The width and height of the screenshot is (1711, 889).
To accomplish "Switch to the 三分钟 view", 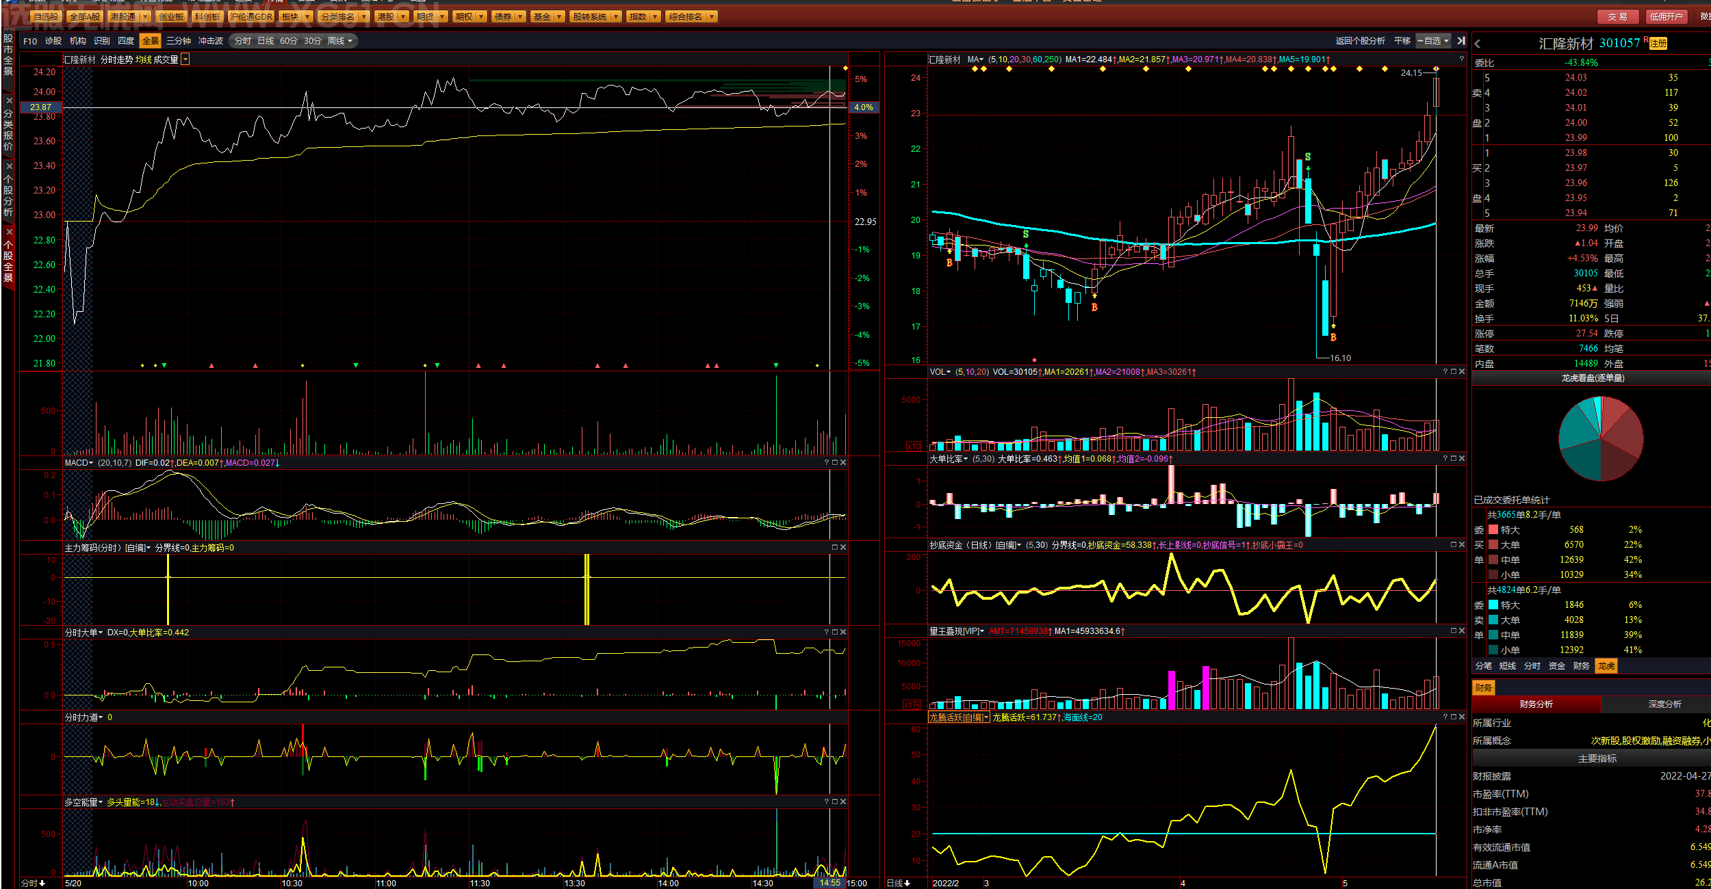I will click(x=179, y=41).
